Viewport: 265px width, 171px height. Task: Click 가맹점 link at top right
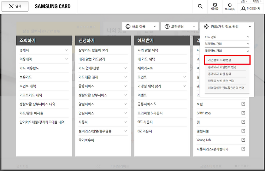click(257, 1)
